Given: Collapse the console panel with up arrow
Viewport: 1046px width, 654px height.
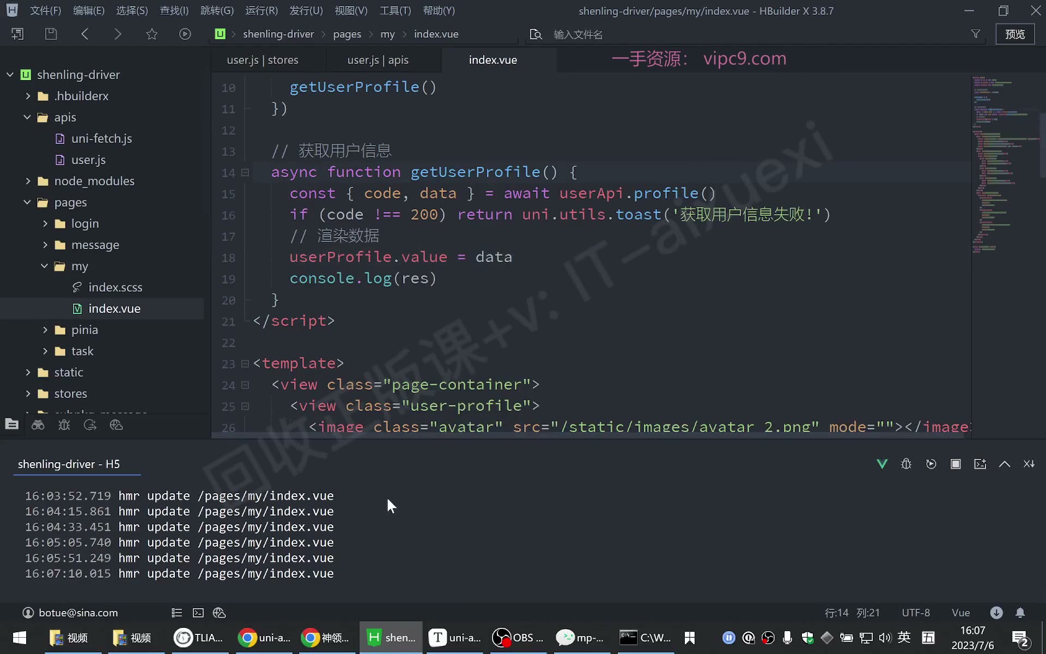Looking at the screenshot, I should (x=1005, y=464).
